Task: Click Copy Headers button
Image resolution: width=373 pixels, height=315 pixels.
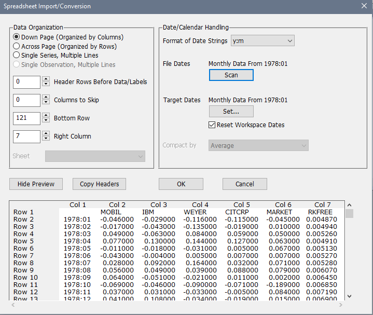Action: (x=100, y=184)
